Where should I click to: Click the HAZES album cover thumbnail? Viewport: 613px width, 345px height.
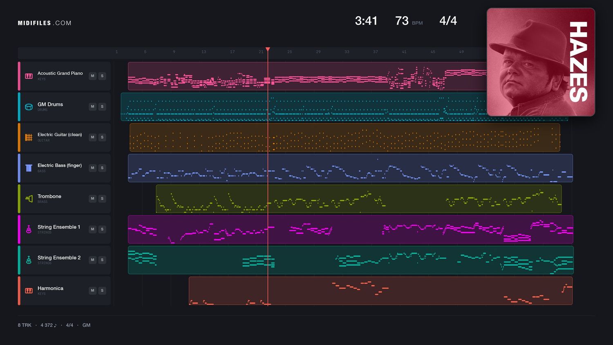[541, 62]
